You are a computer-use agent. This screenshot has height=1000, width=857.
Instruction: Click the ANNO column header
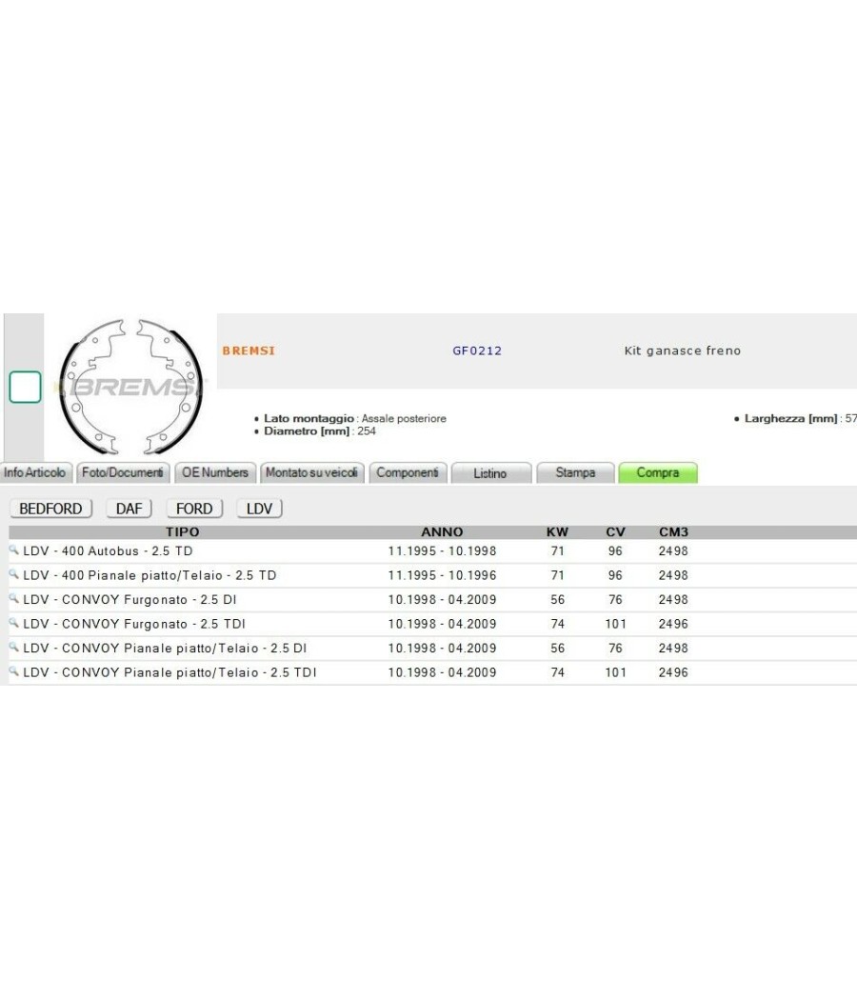pos(442,531)
